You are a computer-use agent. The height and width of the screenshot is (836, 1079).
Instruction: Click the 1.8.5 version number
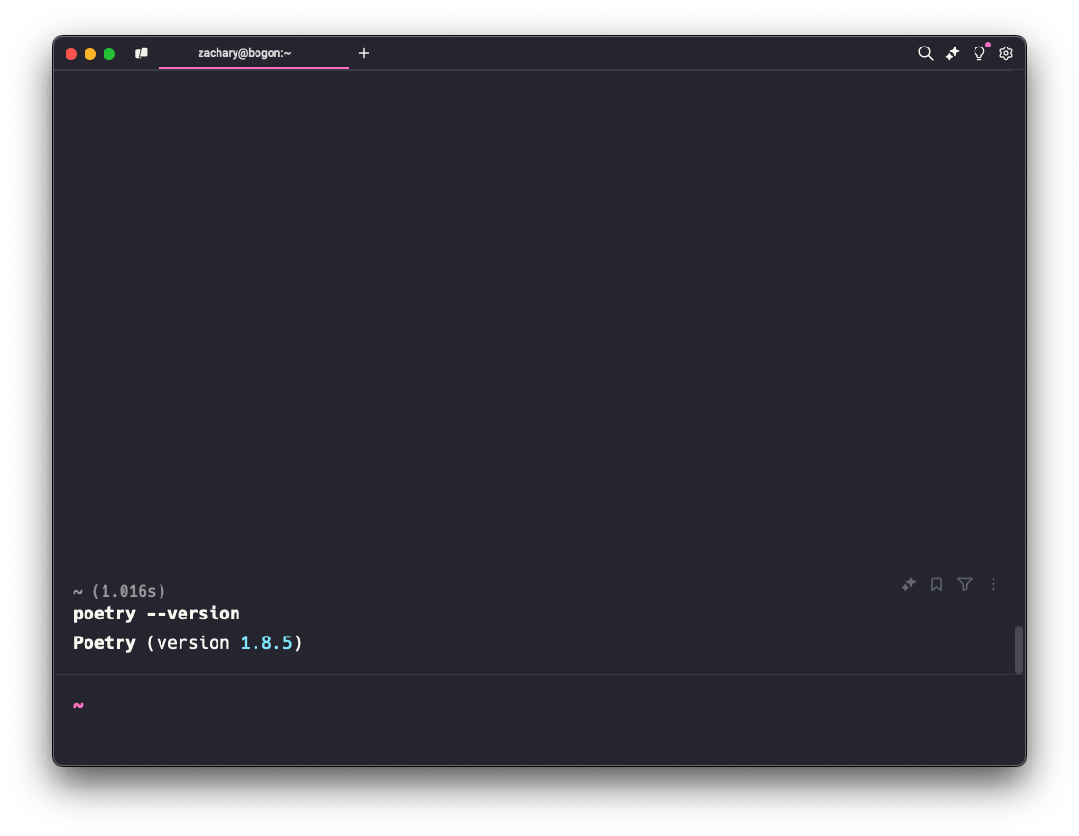[266, 643]
